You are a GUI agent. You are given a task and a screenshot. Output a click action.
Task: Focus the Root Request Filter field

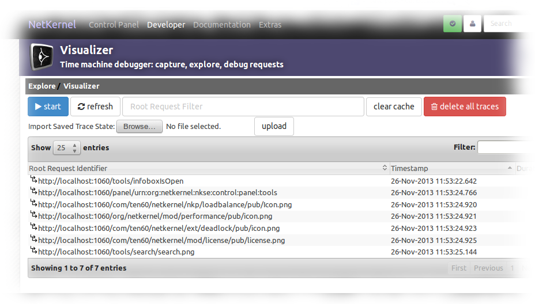point(243,107)
